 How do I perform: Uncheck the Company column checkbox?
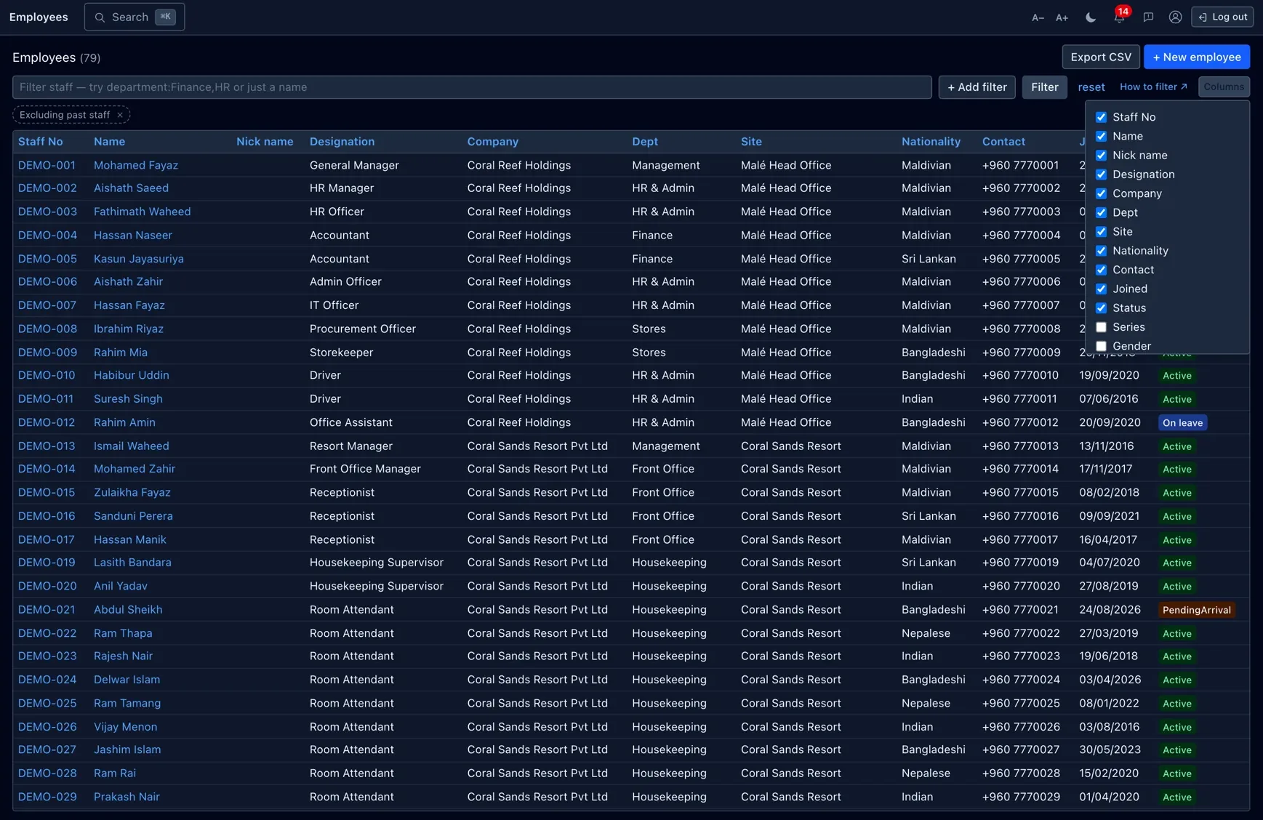click(x=1101, y=193)
